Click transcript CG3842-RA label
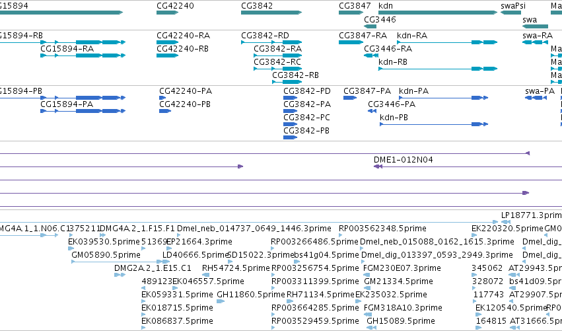 [278, 49]
